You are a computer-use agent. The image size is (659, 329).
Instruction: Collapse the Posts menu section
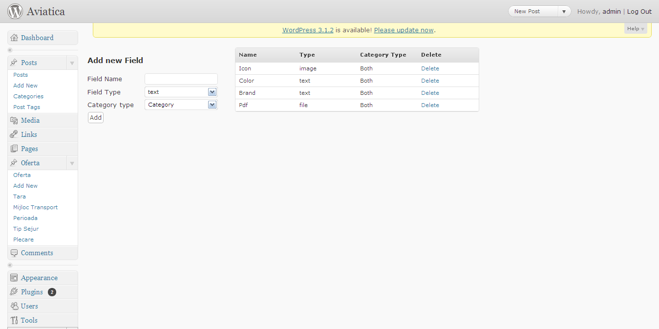click(x=72, y=63)
